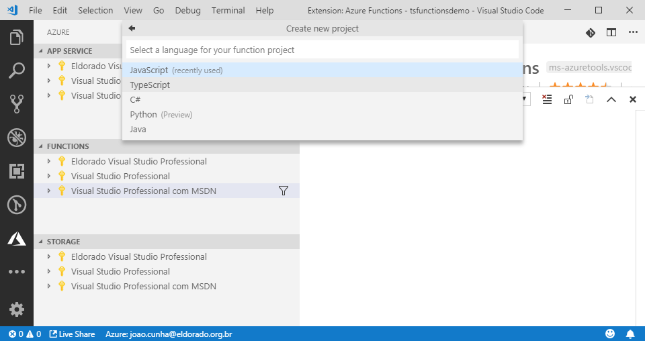The image size is (645, 341).
Task: Open the Debug view in activity bar
Action: coord(16,138)
